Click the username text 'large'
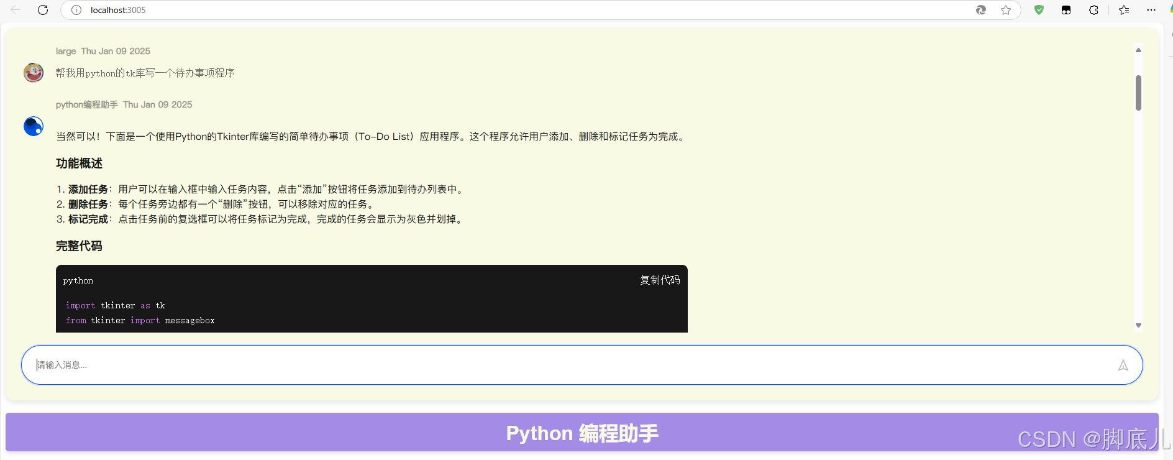The width and height of the screenshot is (1173, 460). (66, 51)
